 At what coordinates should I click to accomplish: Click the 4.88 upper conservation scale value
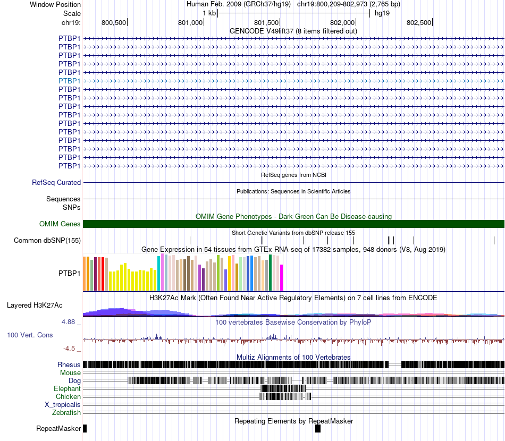(x=68, y=322)
